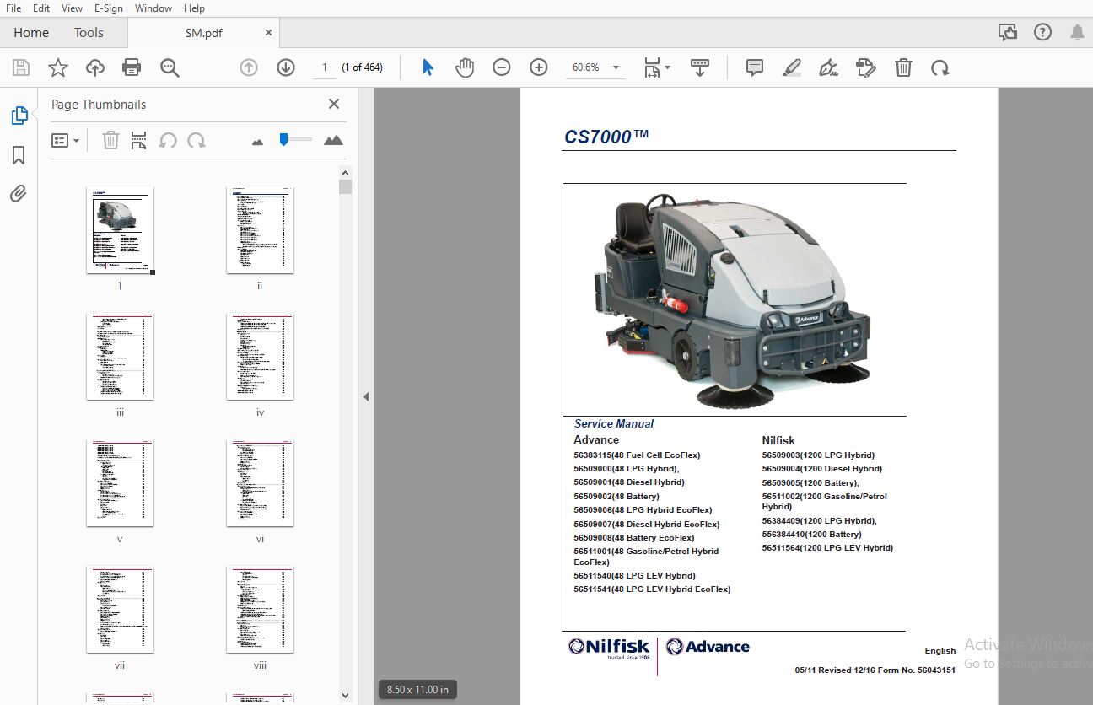The width and height of the screenshot is (1093, 705).
Task: Click the page number input field
Action: click(325, 67)
